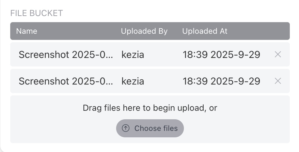Click the top row's 18:39 2025-9-29 timestamp
Image resolution: width=299 pixels, height=152 pixels.
tap(221, 55)
